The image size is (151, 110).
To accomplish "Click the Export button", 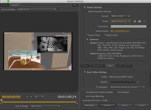I will click(x=125, y=105).
